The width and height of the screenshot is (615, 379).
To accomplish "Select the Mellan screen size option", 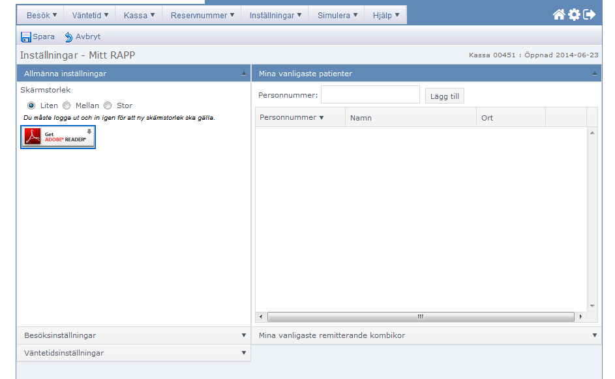I will pyautogui.click(x=67, y=105).
